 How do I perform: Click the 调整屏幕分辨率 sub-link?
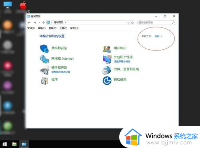click(122, 61)
